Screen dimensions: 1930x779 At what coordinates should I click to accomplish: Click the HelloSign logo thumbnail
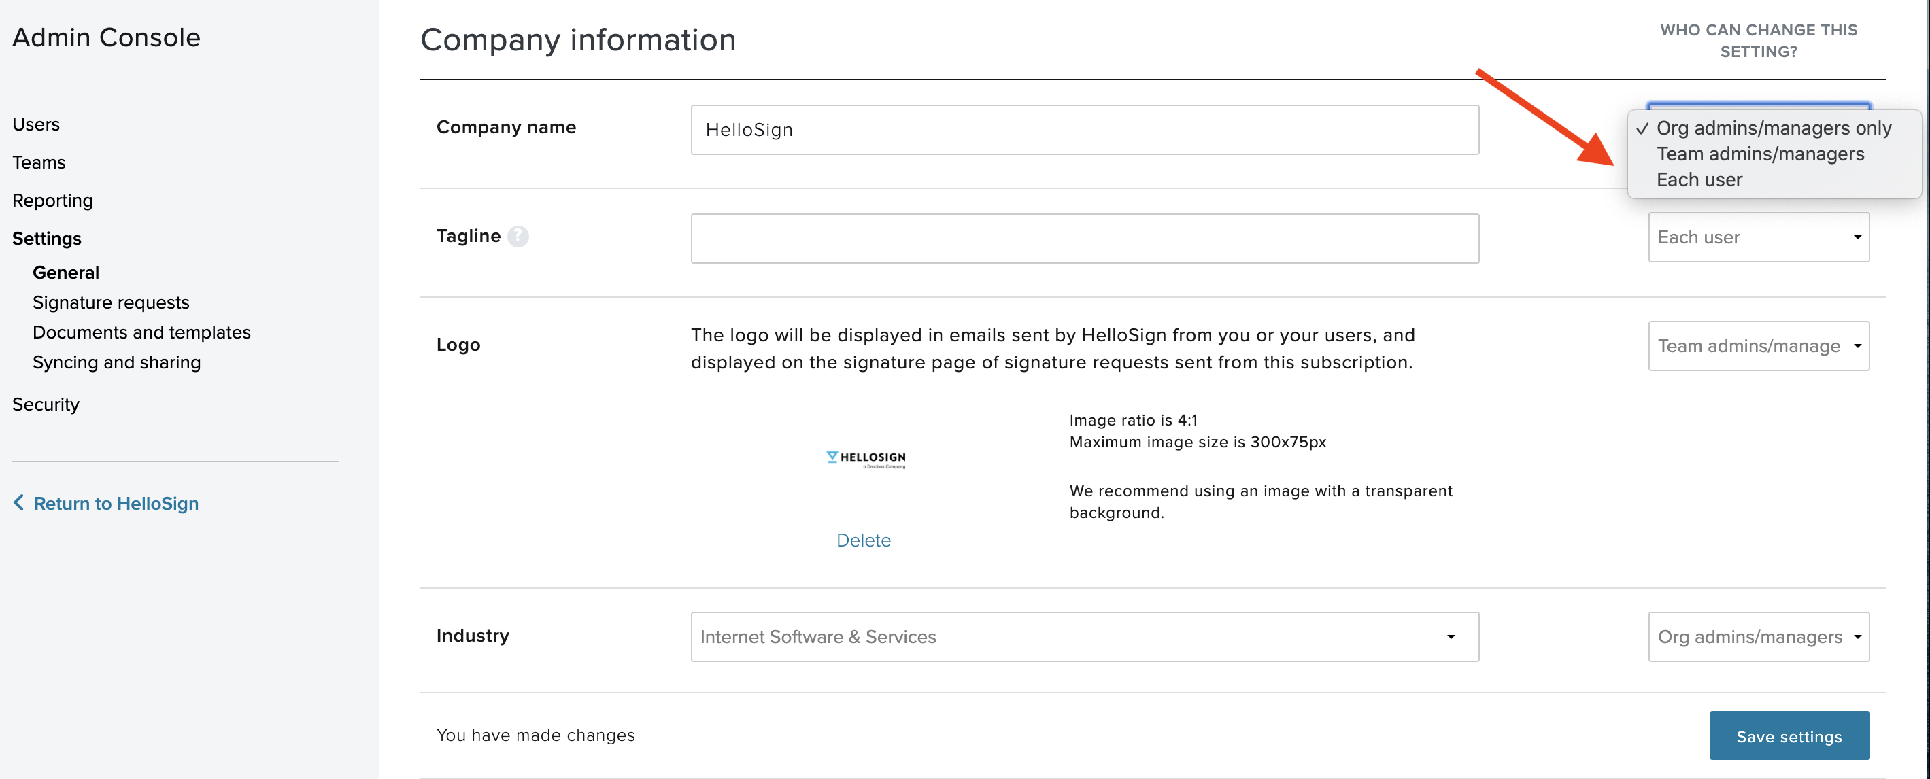click(865, 459)
